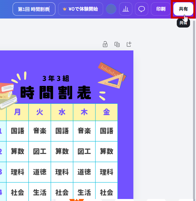Select 算数 cell under 水
Image resolution: width=196 pixels, height=201 pixels.
coord(62,152)
